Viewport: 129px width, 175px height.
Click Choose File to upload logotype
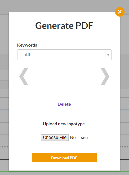(x=55, y=138)
